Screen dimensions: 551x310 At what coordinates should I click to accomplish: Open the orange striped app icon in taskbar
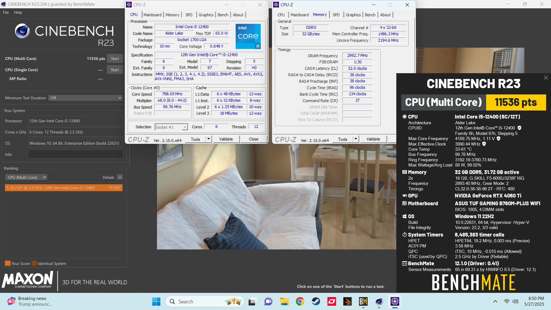[x=348, y=301]
